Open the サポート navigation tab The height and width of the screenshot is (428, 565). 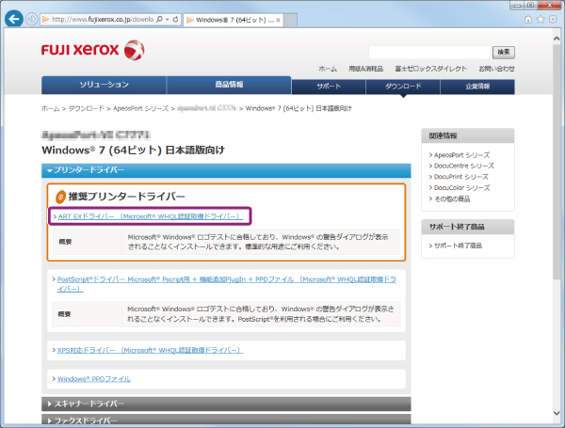(330, 87)
